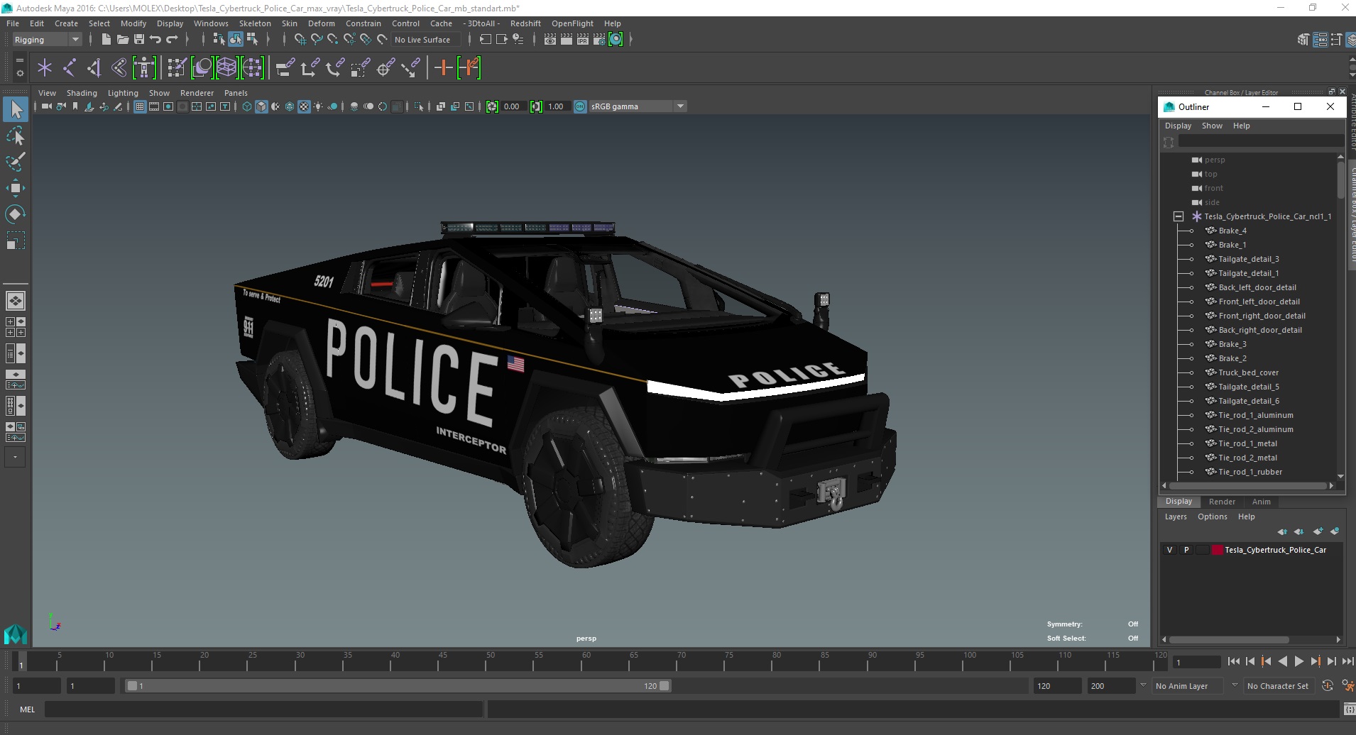Viewport: 1356px width, 735px height.
Task: Switch to the Anim layer tab
Action: pos(1261,502)
